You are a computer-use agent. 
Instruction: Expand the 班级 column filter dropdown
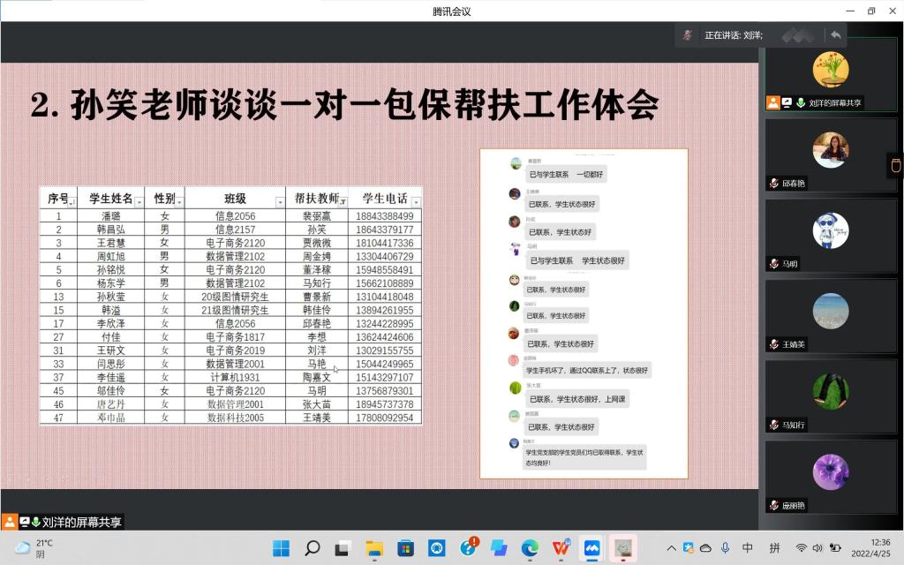pos(280,202)
